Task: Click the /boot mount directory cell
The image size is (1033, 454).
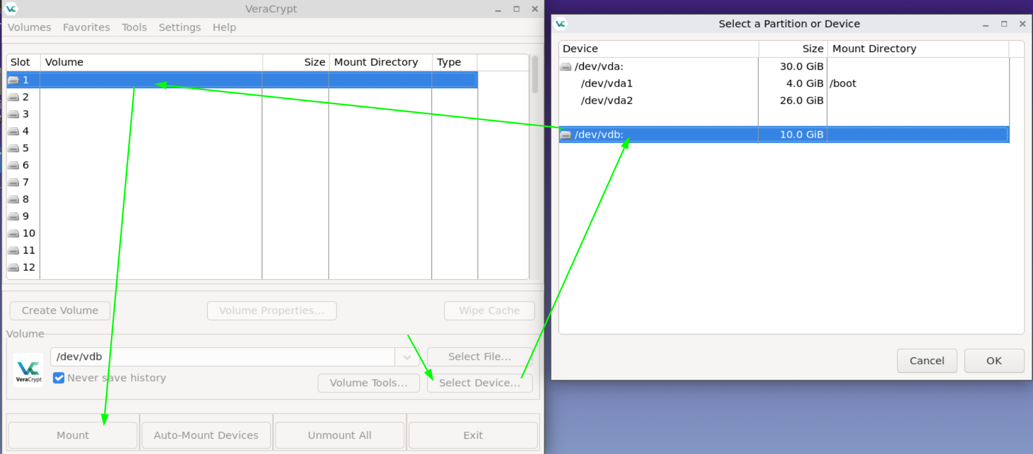Action: coord(843,84)
